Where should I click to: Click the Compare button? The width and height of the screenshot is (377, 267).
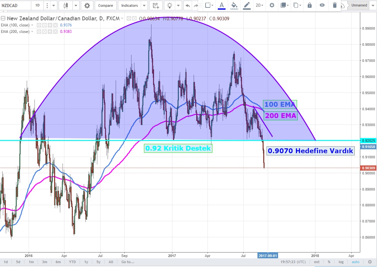click(x=105, y=5)
